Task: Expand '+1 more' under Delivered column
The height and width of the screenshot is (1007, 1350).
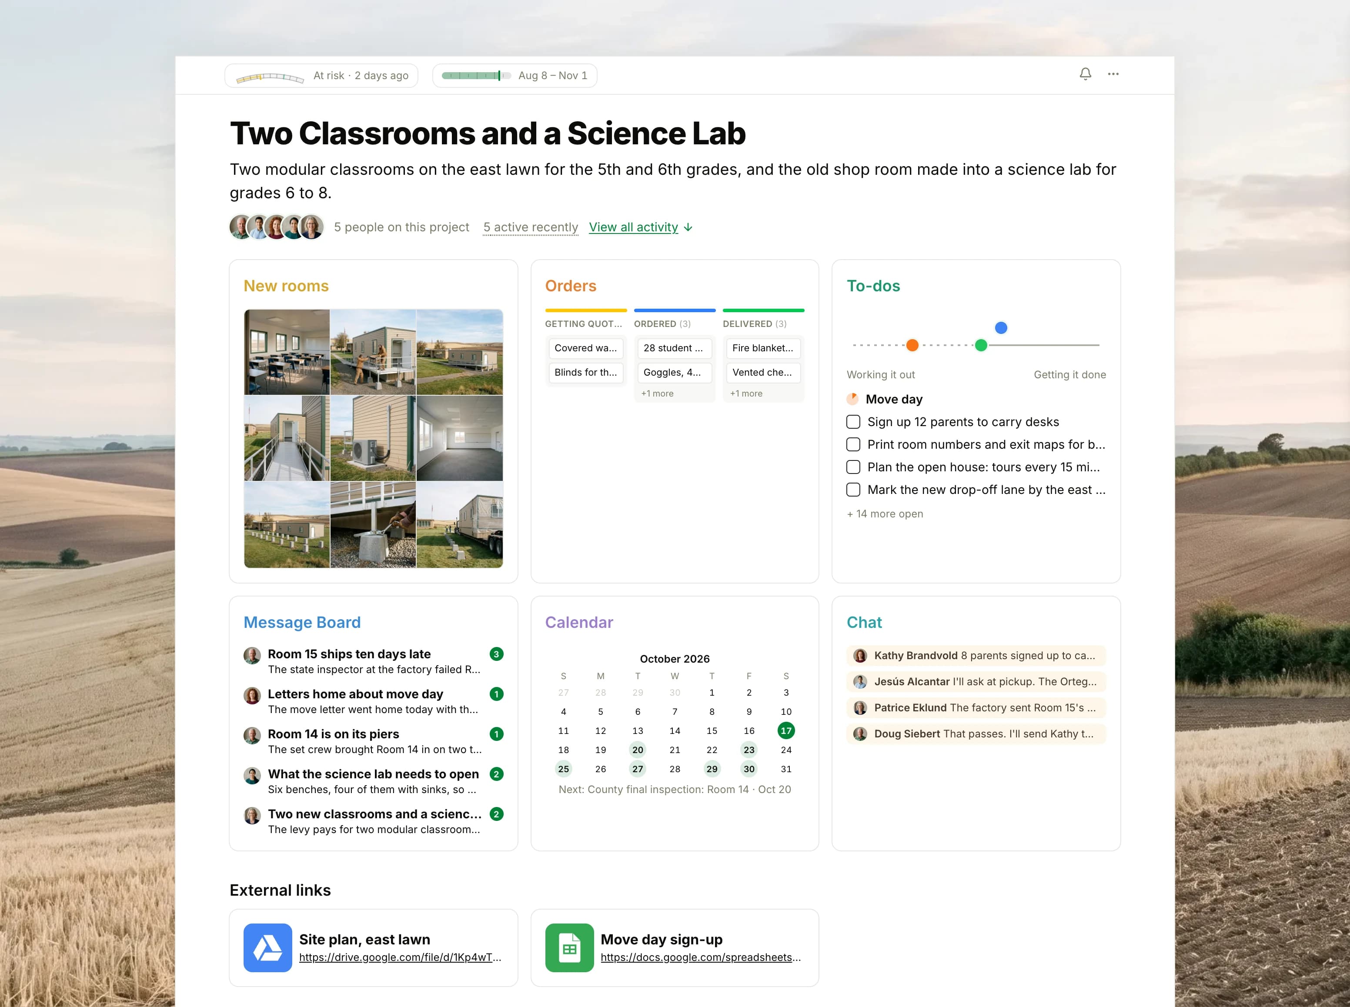Action: click(746, 394)
